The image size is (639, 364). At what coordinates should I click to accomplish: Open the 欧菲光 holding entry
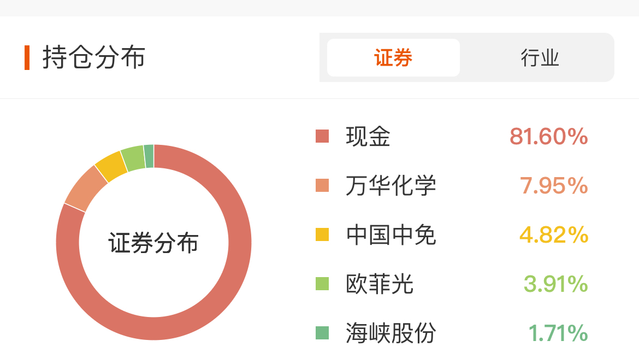click(380, 284)
